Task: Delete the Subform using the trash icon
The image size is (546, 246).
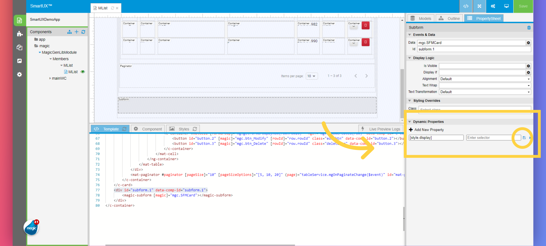Action: [529, 27]
